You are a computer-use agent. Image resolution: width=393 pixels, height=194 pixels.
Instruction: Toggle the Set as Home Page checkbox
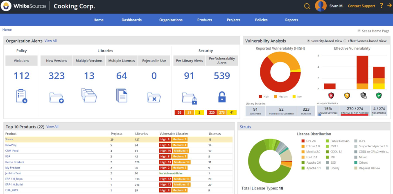359,31
